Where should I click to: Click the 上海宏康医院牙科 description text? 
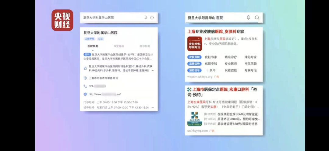223,104
